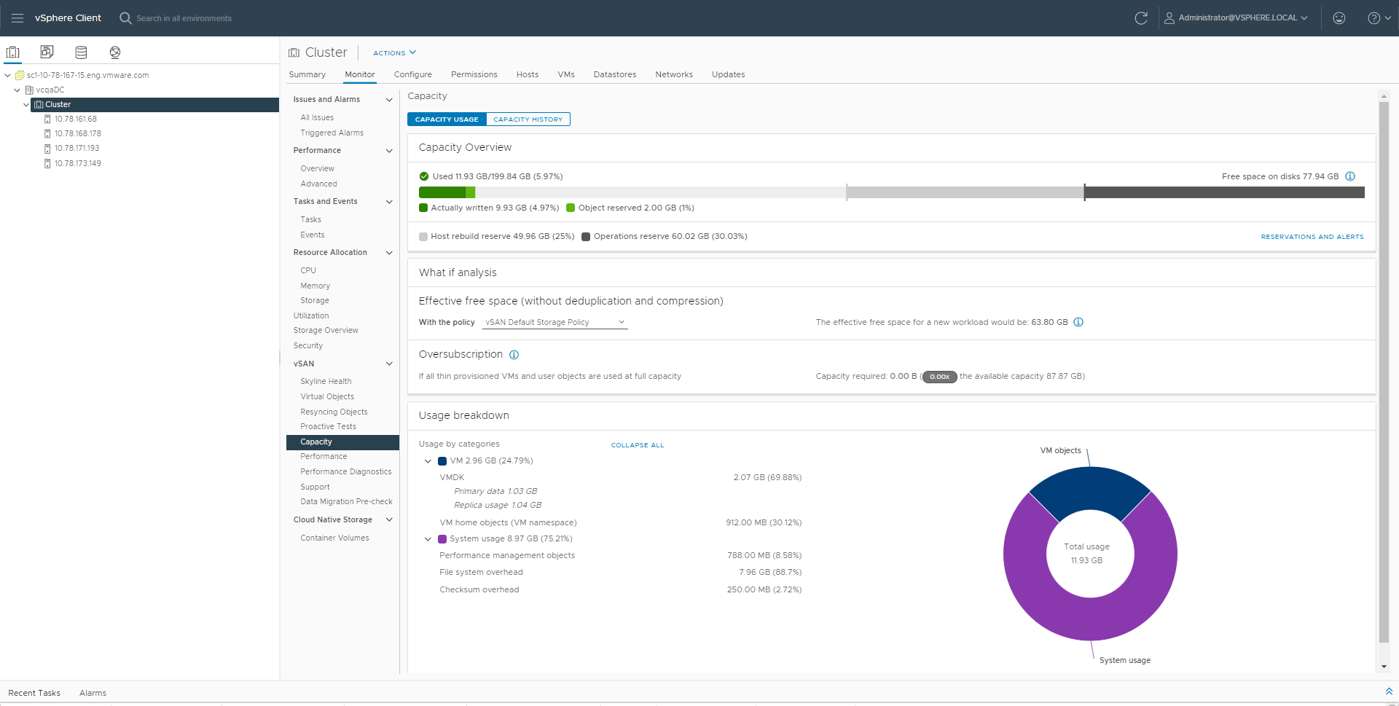This screenshot has height=706, width=1399.
Task: Select host 10.78.168.178 in the tree
Action: coord(78,133)
